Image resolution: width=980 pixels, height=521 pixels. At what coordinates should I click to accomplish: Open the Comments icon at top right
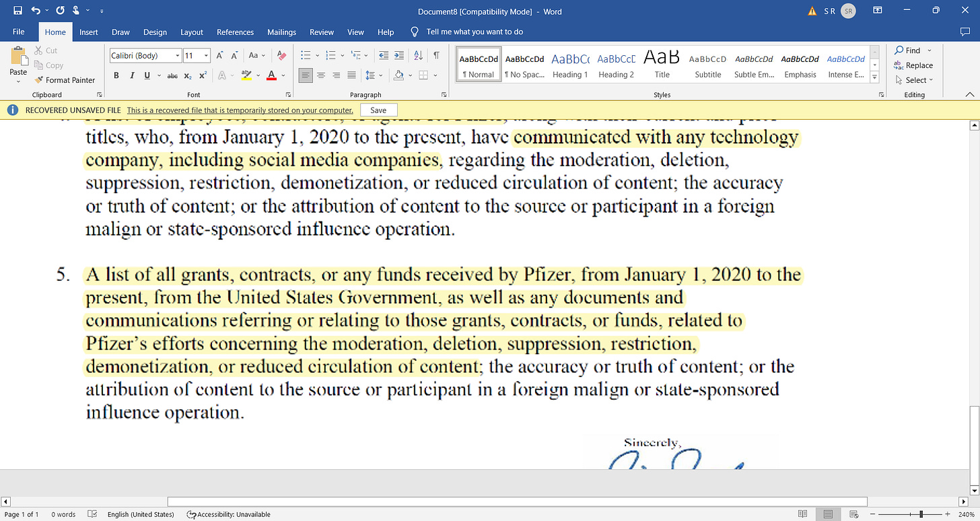(x=965, y=32)
